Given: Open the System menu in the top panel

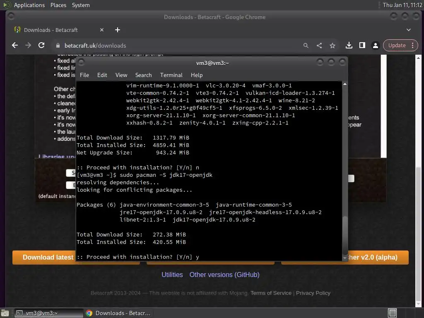Looking at the screenshot, I should click(81, 5).
